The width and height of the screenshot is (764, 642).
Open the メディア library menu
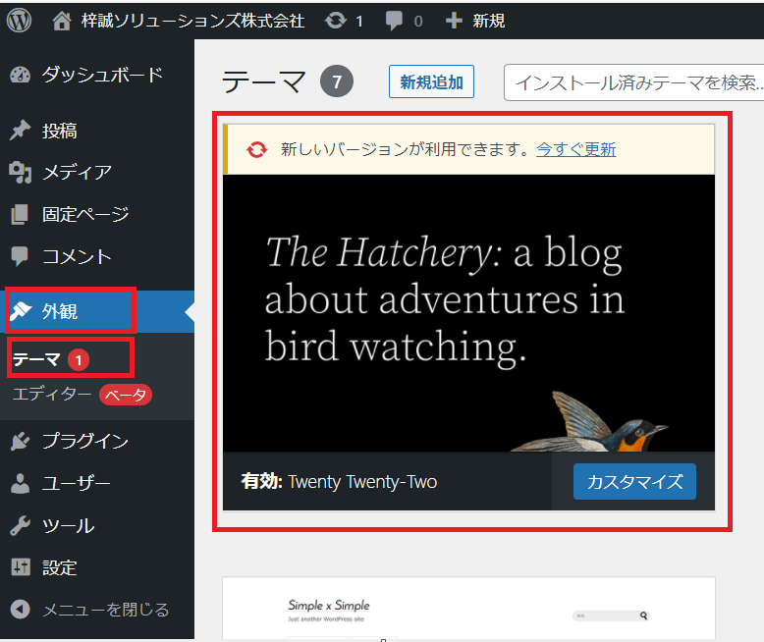[77, 173]
